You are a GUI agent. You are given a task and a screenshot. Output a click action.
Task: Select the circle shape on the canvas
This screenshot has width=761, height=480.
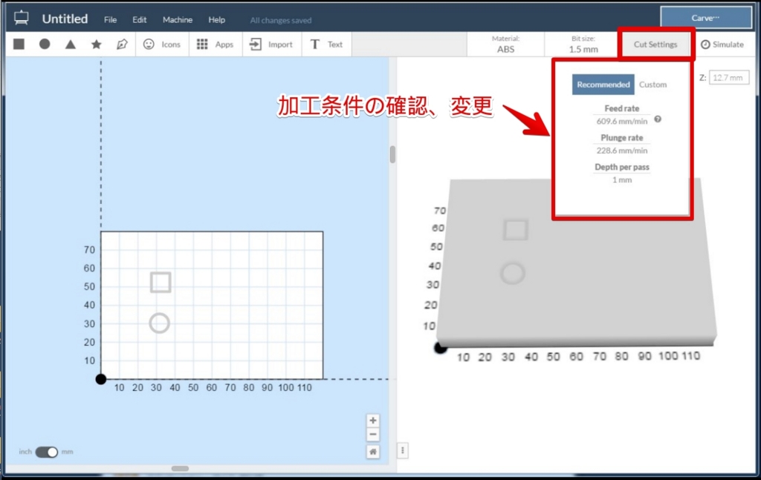pyautogui.click(x=159, y=323)
